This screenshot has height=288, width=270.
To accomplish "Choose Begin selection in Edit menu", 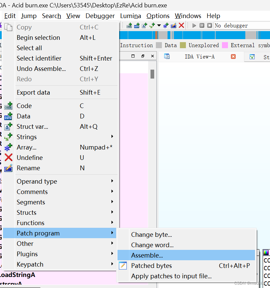I will [60, 38].
